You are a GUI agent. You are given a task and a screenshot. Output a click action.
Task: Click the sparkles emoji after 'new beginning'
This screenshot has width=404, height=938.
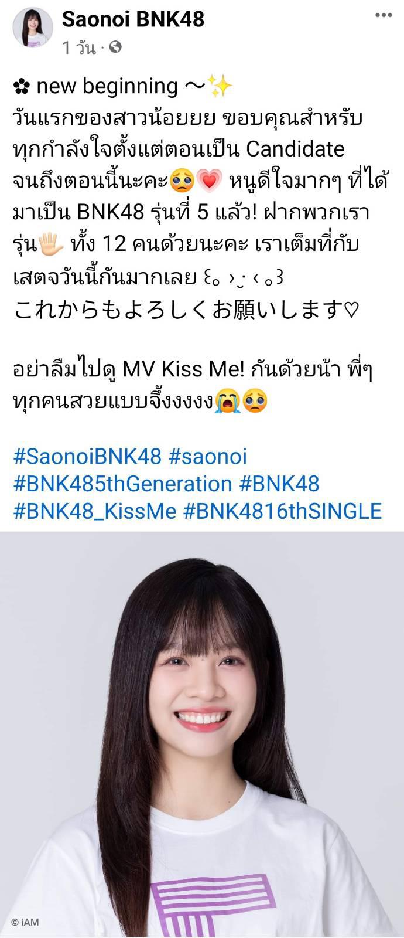pos(221,86)
